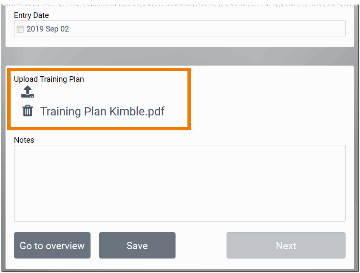The image size is (360, 273).
Task: Click the disabled Next button
Action: [285, 245]
